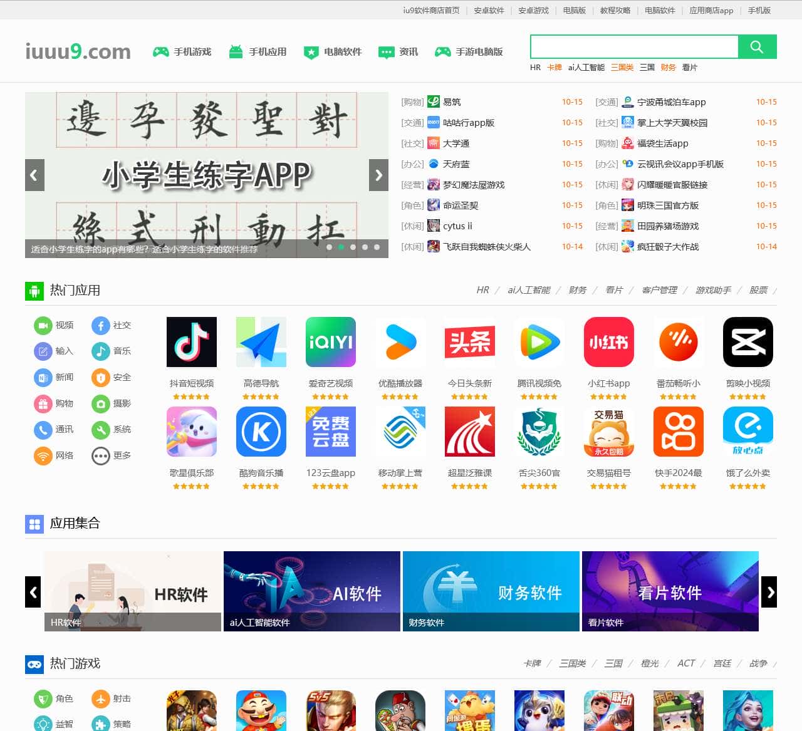This screenshot has width=802, height=731.
Task: Open the 视频 category icon
Action: coord(43,326)
